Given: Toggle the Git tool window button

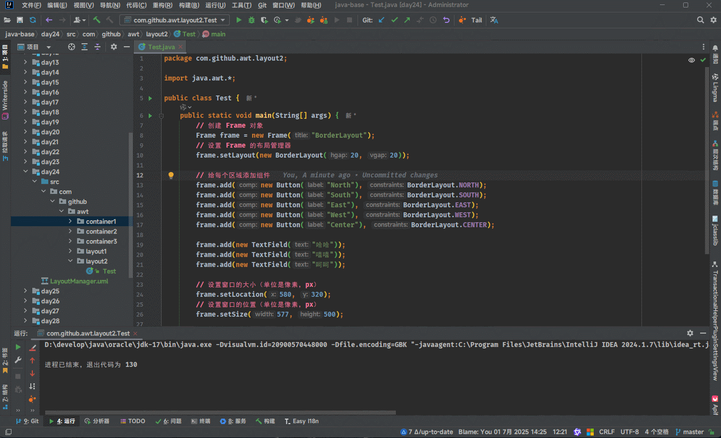Looking at the screenshot, I should pyautogui.click(x=28, y=421).
